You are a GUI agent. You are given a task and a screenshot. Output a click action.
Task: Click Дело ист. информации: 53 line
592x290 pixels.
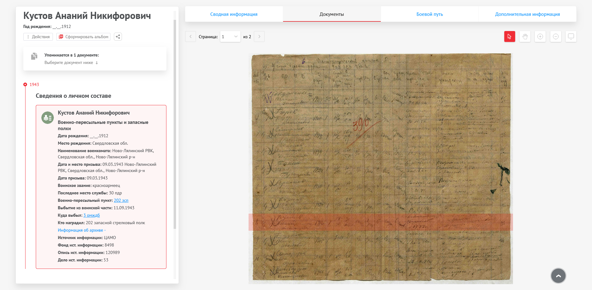(83, 260)
